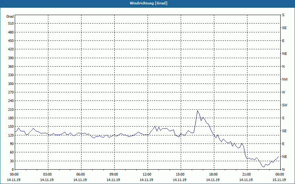Select the 14.11.19 date under 18:00

point(213,180)
